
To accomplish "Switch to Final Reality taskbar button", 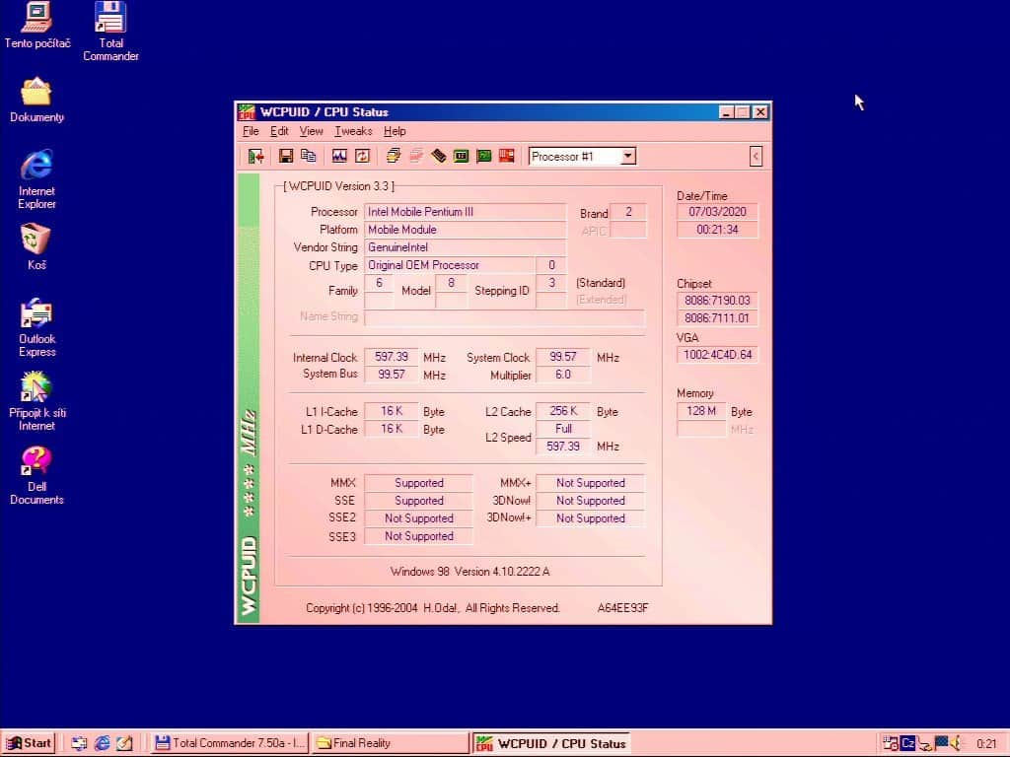I will (x=391, y=743).
